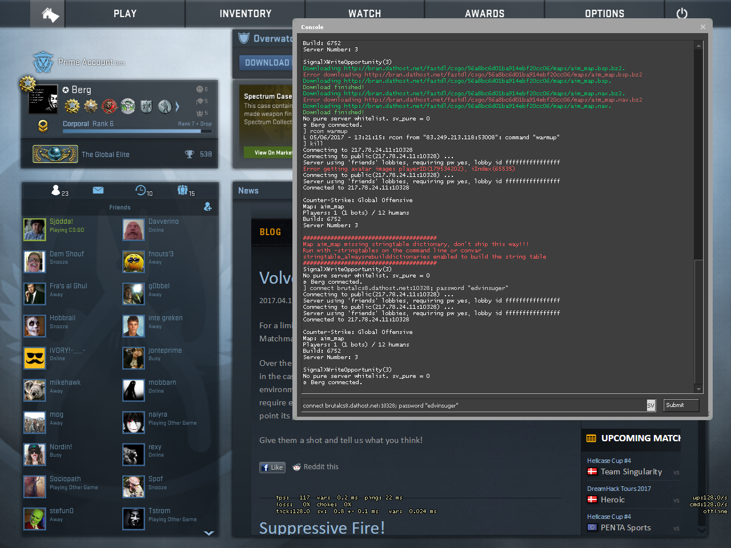Select friend naiyra
The width and height of the screenshot is (731, 548).
pos(169,422)
